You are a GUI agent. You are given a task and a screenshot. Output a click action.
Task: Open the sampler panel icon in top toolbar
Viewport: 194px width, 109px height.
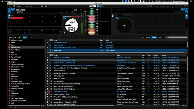click(x=46, y=6)
